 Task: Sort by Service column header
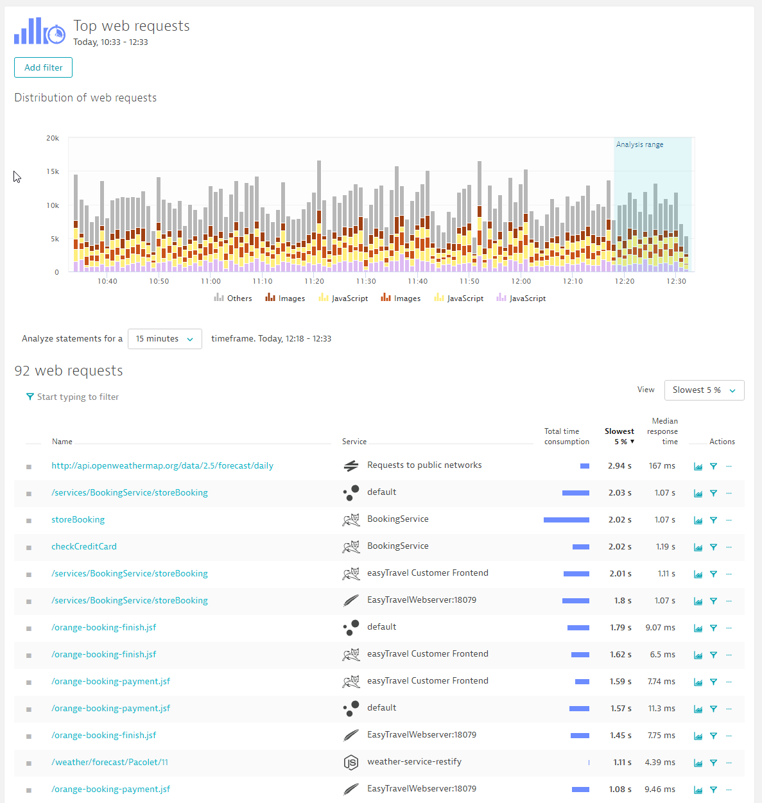pyautogui.click(x=354, y=442)
